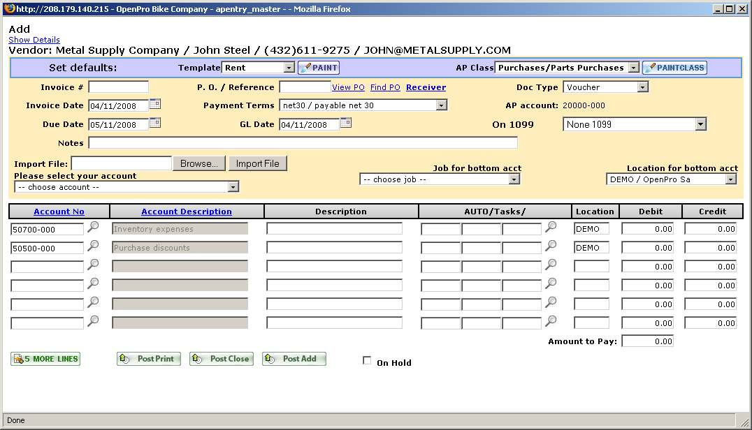Expand the Template dropdown showing Rent
This screenshot has width=752, height=430.
pos(289,68)
